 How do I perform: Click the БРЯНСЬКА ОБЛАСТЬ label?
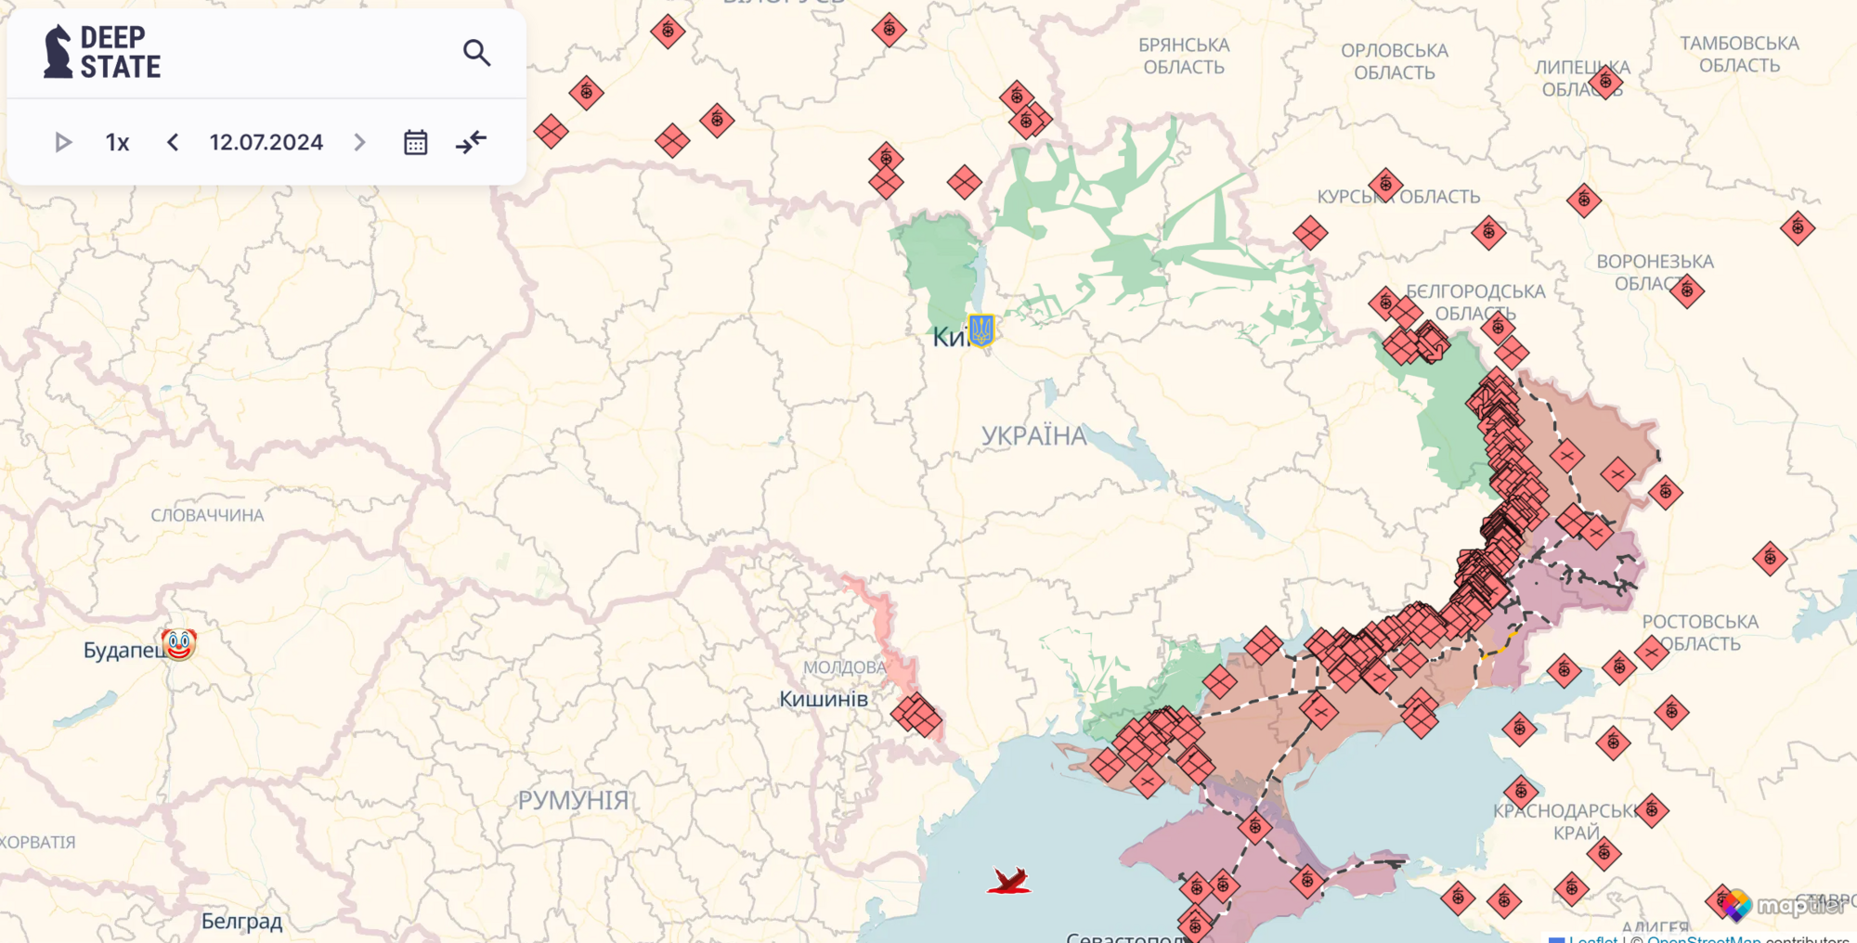[1184, 56]
